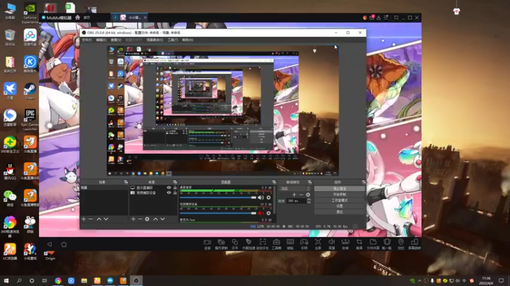Click the rocket accelerator icon in MuMu toolbar
Viewport: 510px width, 286px height.
click(x=249, y=242)
